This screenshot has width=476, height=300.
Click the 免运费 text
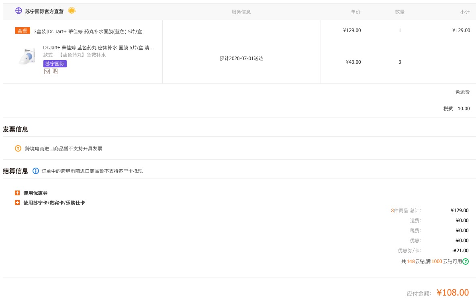point(462,92)
